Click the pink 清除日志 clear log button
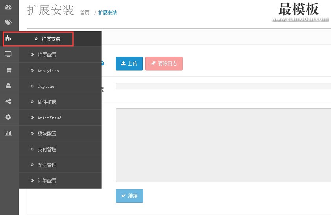Viewport: 331px width, 215px height. pyautogui.click(x=164, y=63)
